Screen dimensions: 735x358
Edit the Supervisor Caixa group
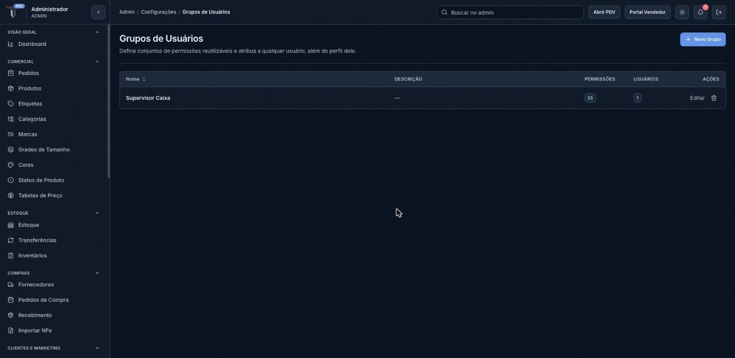click(x=697, y=98)
